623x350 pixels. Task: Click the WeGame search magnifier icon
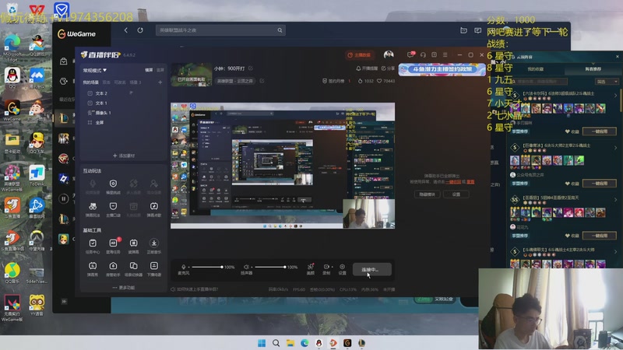click(x=280, y=30)
